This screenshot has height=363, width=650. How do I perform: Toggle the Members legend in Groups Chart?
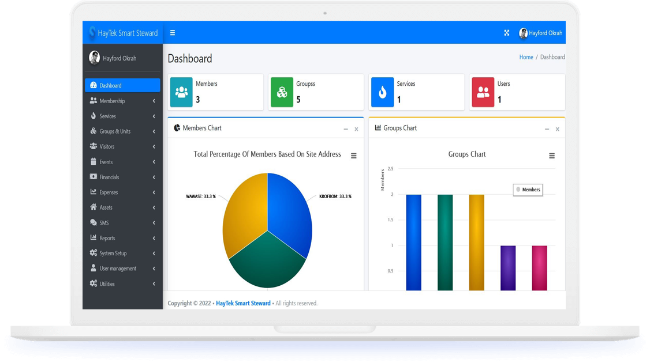(528, 190)
